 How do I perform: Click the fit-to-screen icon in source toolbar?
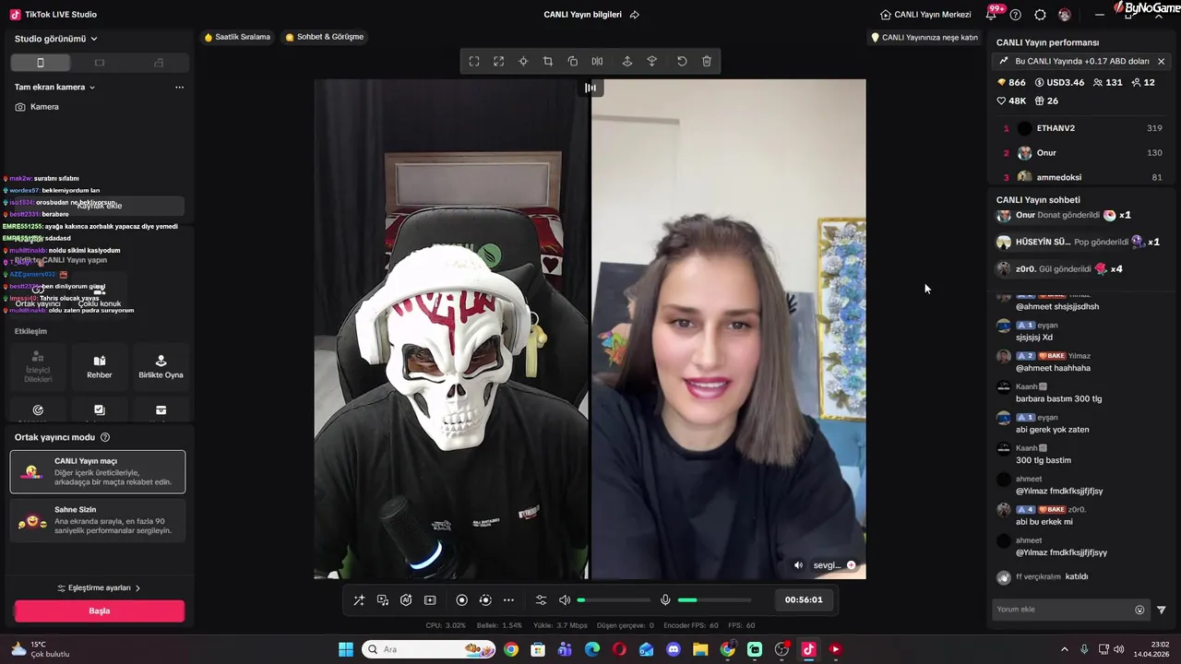[x=474, y=62]
